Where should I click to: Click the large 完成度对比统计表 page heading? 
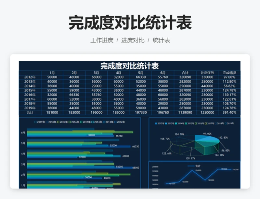click(130, 22)
